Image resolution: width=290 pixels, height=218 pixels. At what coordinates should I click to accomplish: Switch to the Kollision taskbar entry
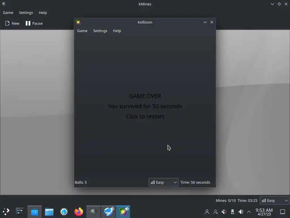(x=123, y=212)
